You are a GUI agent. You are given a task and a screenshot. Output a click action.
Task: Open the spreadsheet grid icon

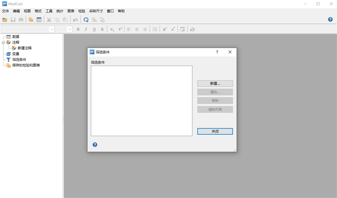click(x=39, y=20)
